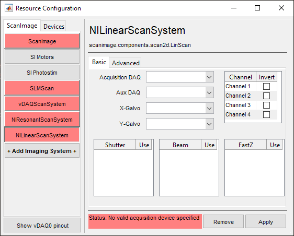
Task: Click the Apply button
Action: click(x=266, y=221)
